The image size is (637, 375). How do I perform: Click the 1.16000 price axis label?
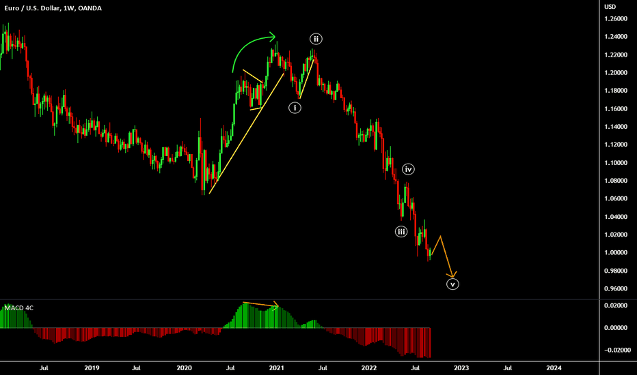(615, 108)
